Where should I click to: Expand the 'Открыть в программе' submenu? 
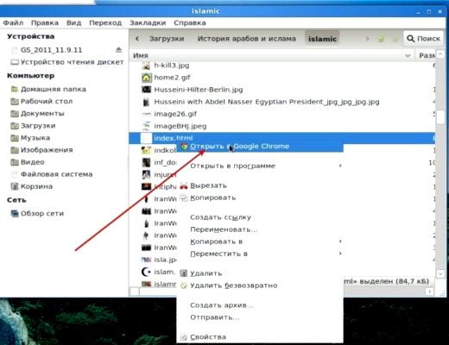pyautogui.click(x=260, y=166)
